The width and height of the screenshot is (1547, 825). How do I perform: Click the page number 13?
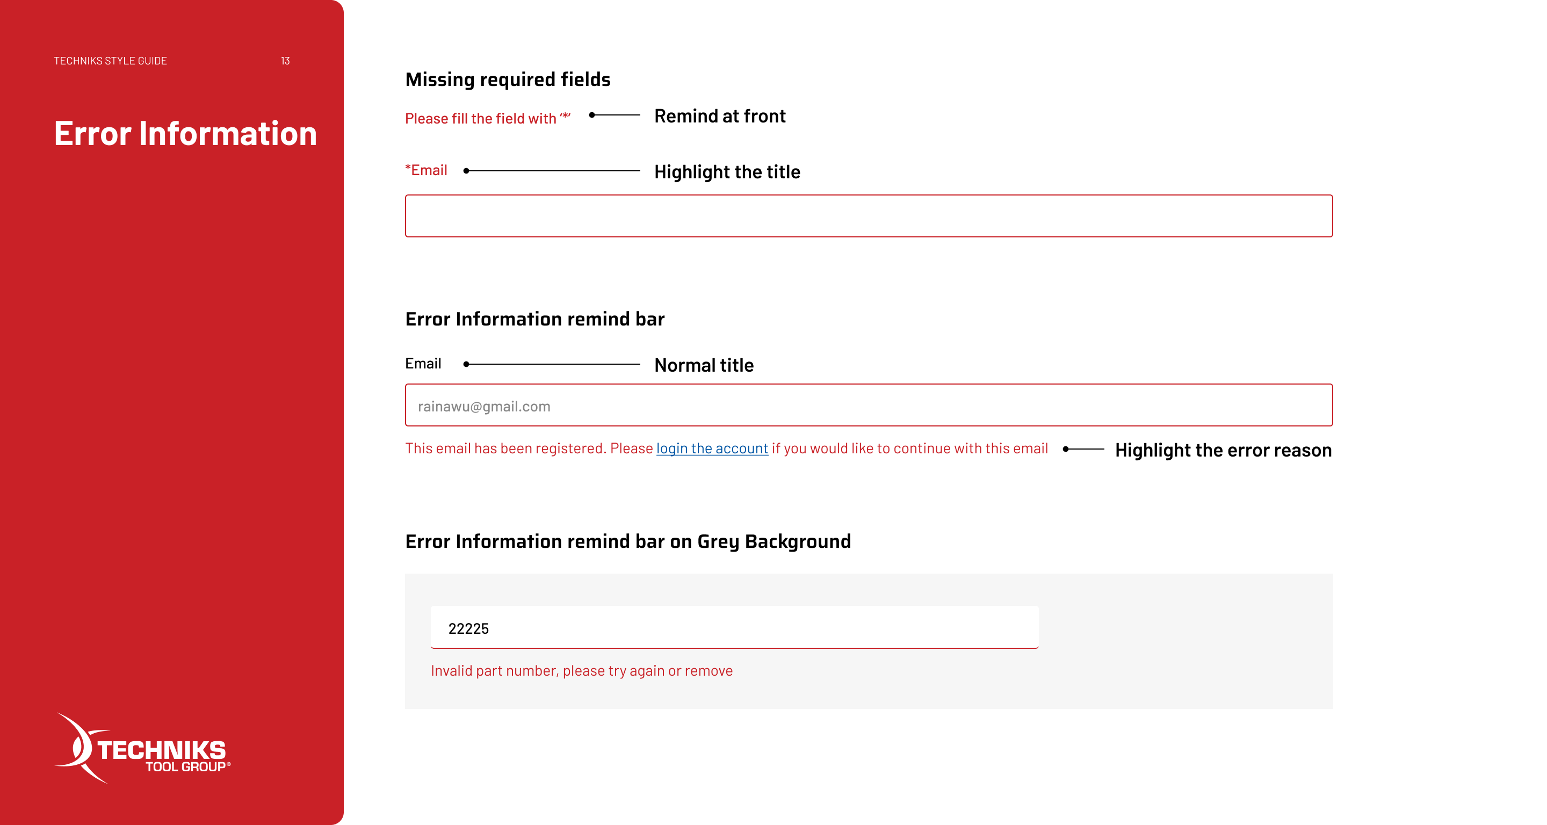pos(285,61)
